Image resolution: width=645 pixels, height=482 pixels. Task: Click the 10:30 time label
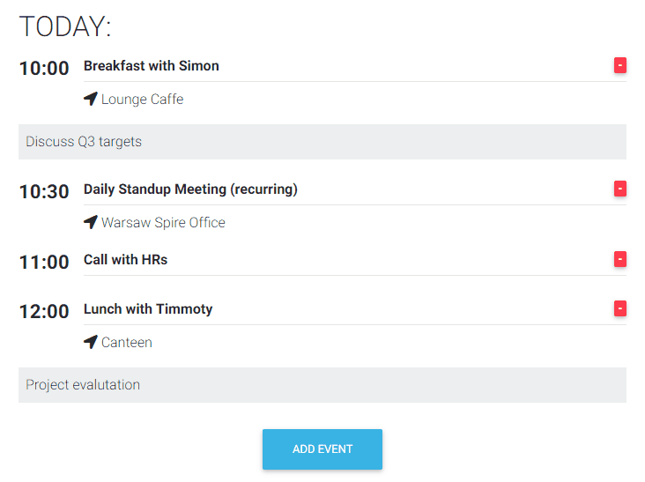[44, 191]
